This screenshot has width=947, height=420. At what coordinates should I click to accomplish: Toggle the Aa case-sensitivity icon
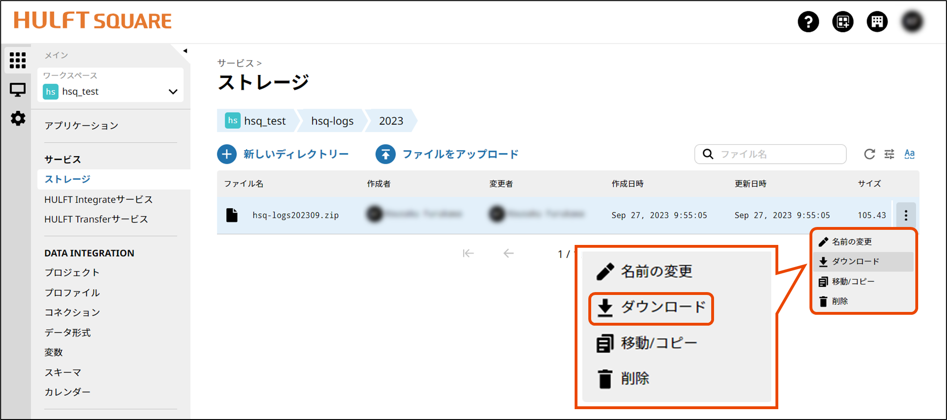(x=909, y=154)
